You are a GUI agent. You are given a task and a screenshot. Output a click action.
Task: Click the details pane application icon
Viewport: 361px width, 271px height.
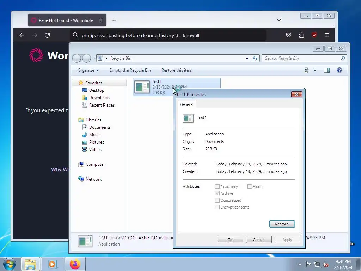[85, 241]
